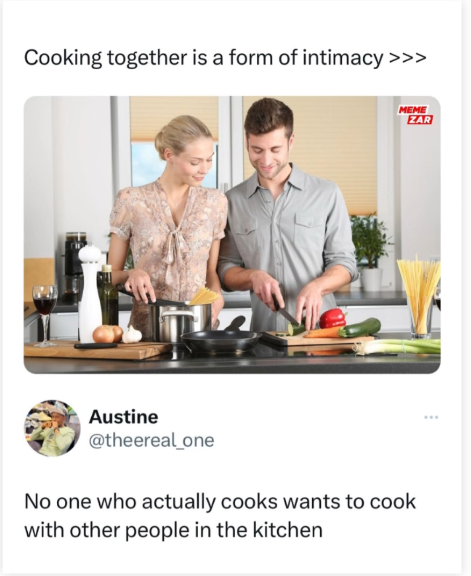Click the onions on wooden board

point(107,334)
